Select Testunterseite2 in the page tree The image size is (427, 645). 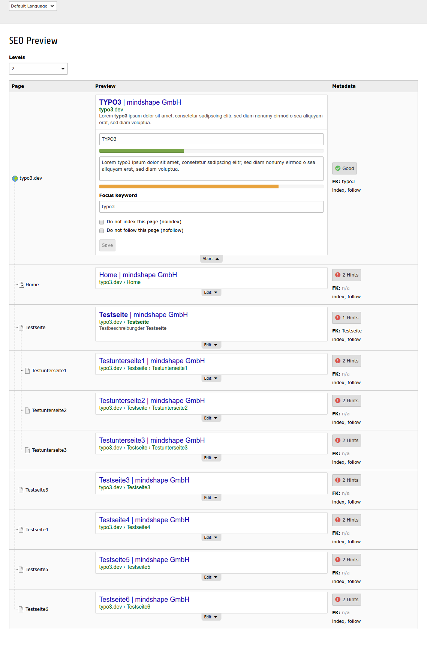49,410
